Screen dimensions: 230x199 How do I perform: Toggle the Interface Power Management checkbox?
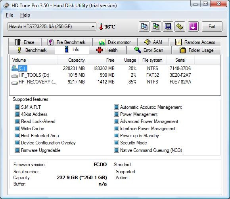pos(116,128)
